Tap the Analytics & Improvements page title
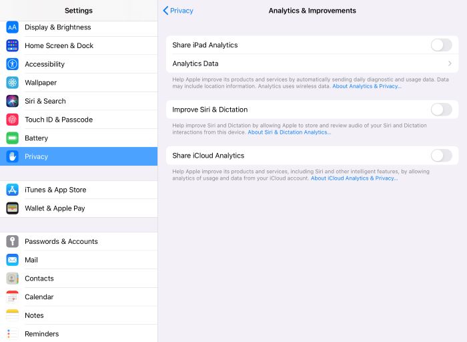Screen dimensions: 467x342 312,11
